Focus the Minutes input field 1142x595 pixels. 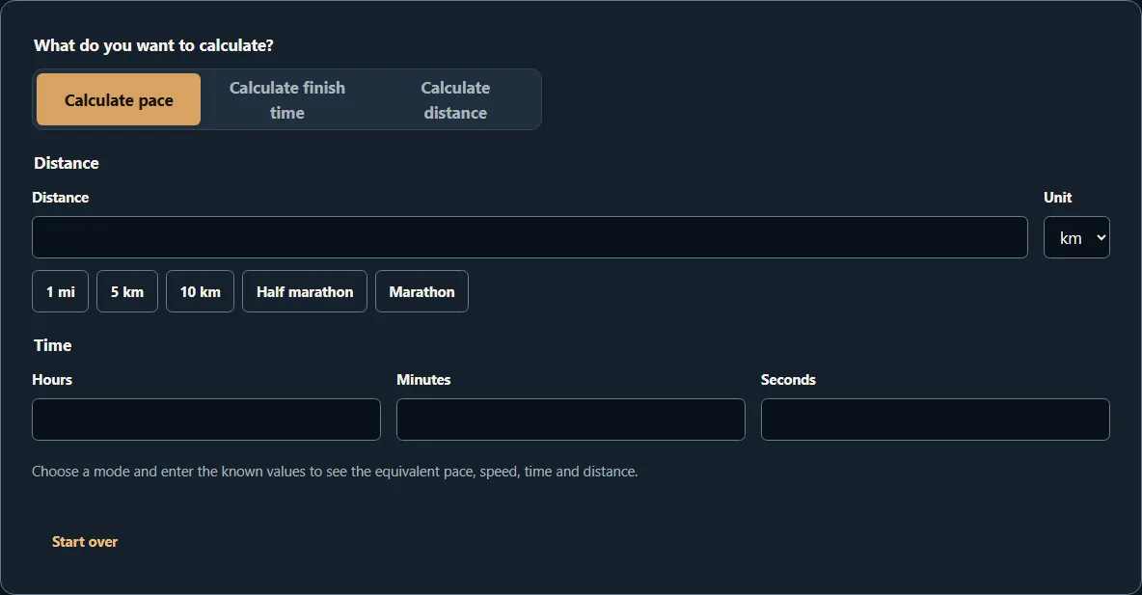tap(570, 419)
